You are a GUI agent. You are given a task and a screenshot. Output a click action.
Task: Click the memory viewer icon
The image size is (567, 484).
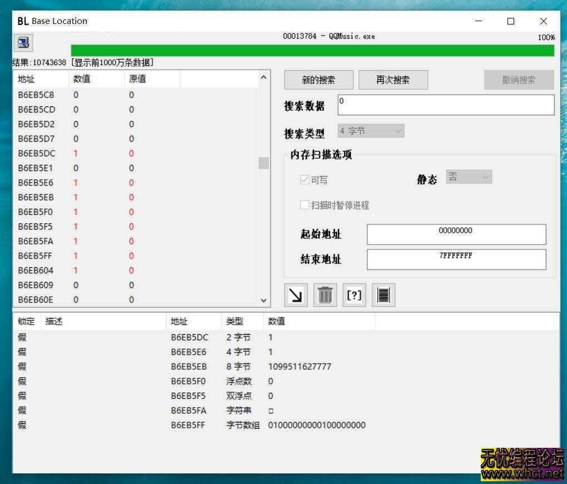[383, 295]
